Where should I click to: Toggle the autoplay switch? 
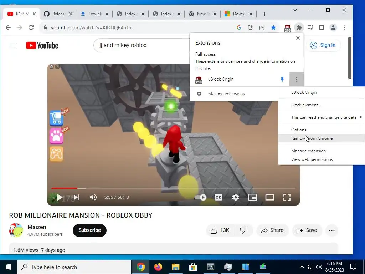pos(201,197)
